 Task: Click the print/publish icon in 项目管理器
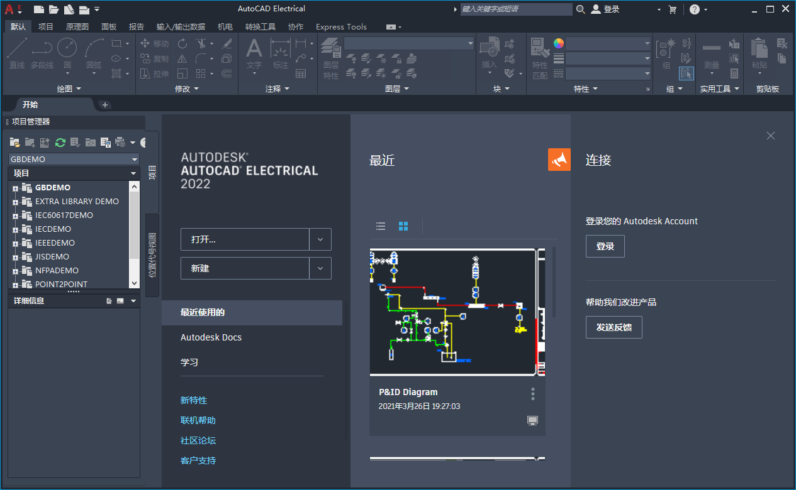pos(120,143)
